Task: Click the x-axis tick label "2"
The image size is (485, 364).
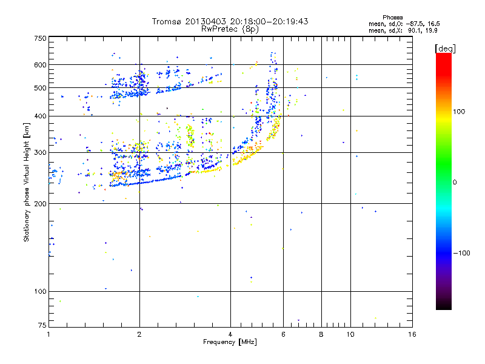Action: click(139, 334)
